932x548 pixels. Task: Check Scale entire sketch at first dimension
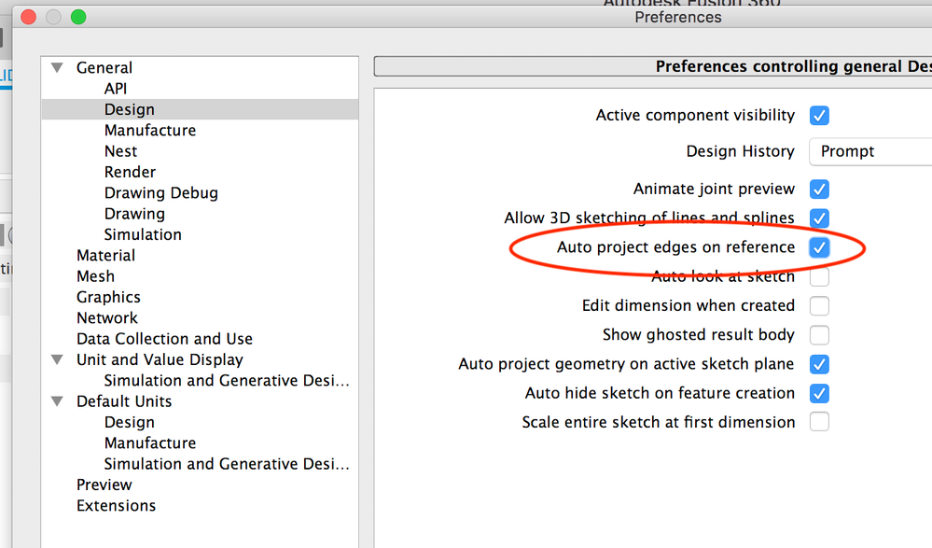[819, 422]
